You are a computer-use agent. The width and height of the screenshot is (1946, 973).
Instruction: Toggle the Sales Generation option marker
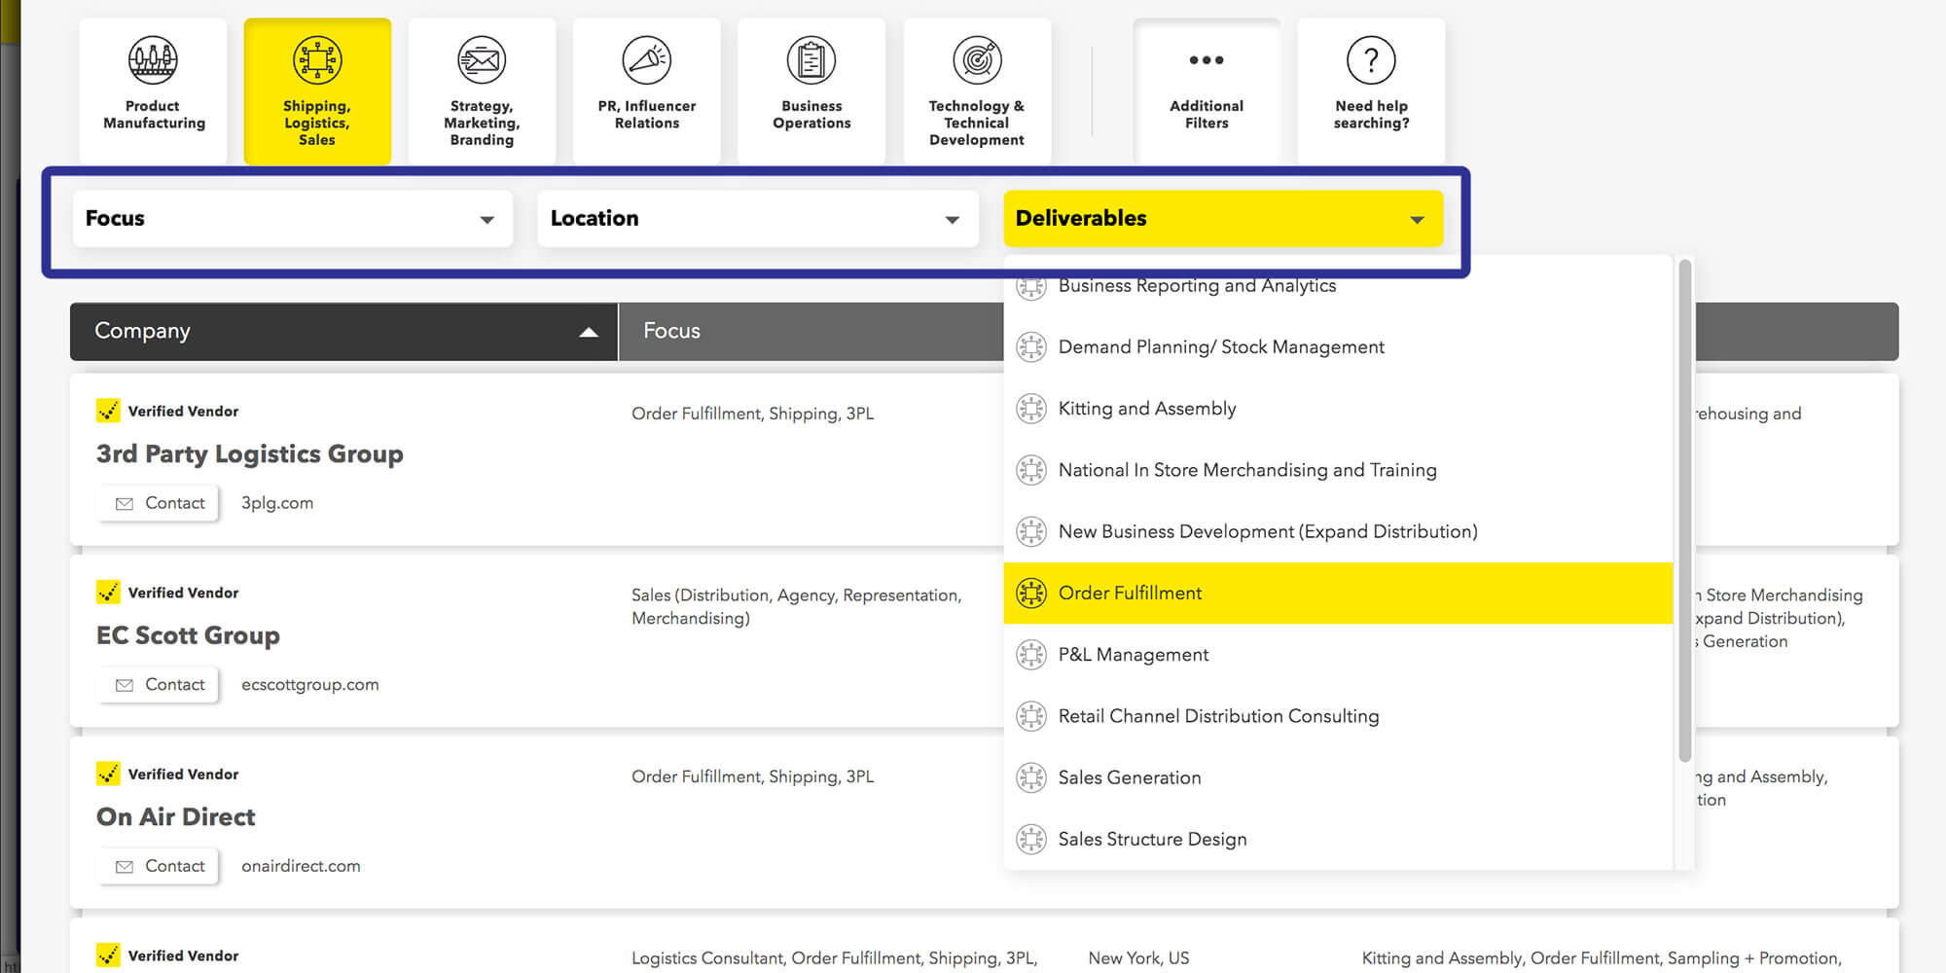coord(1031,777)
